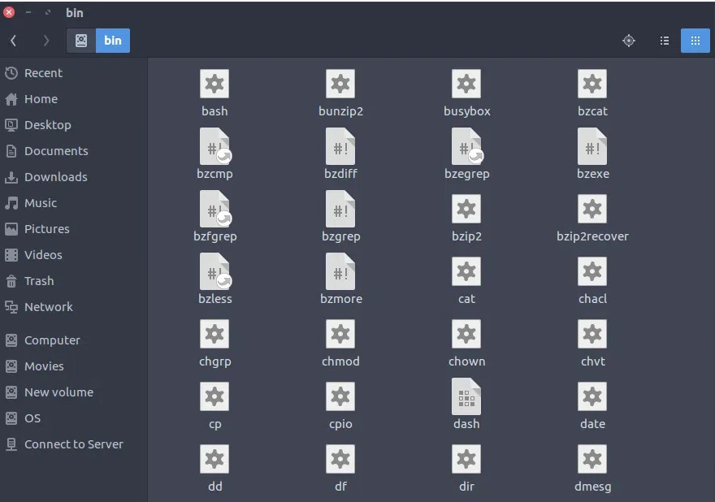The image size is (715, 502).
Task: Select the dmesg executable icon
Action: click(x=591, y=459)
